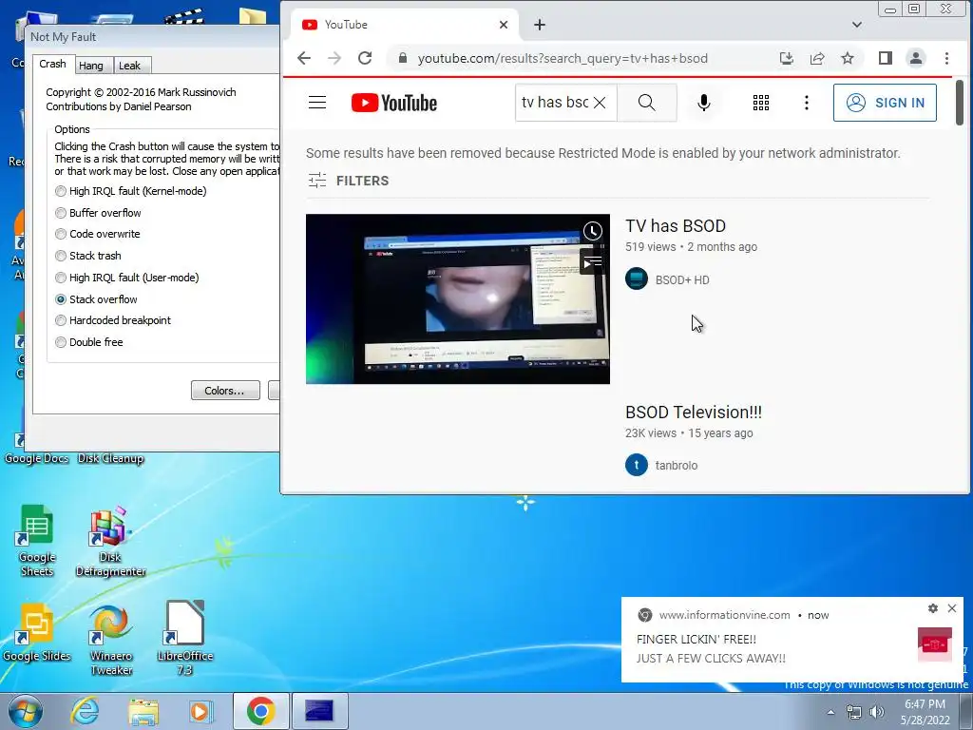Click the YouTube logo
The width and height of the screenshot is (973, 730).
pos(394,103)
